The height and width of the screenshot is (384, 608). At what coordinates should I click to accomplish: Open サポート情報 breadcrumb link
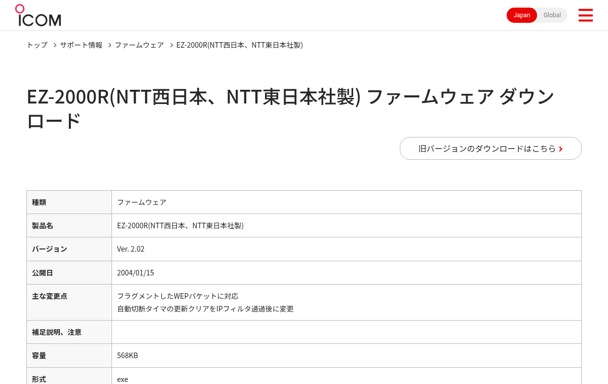[x=81, y=45]
